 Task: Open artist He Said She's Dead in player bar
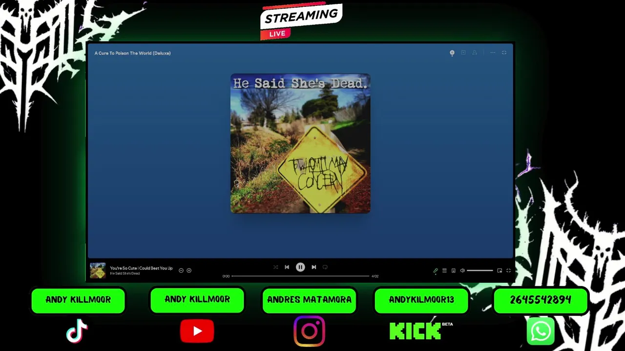pyautogui.click(x=125, y=273)
